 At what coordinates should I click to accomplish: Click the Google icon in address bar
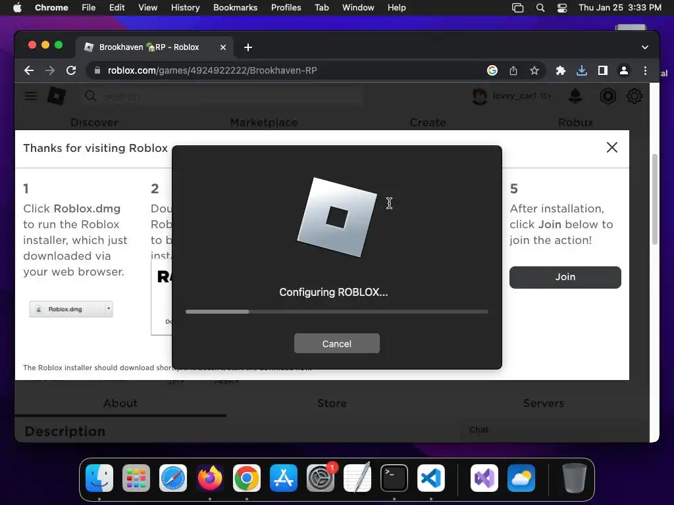click(x=492, y=70)
